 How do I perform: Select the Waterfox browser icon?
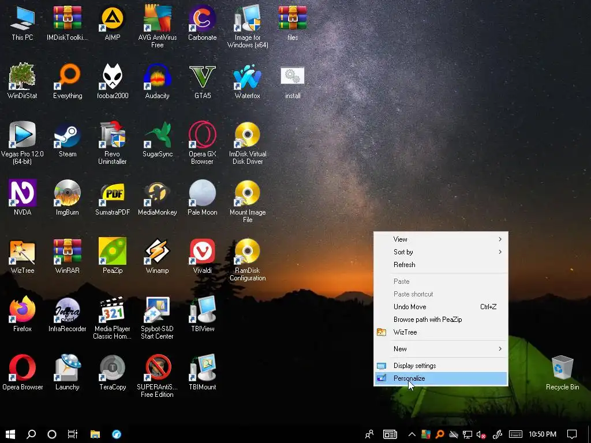[x=247, y=77]
